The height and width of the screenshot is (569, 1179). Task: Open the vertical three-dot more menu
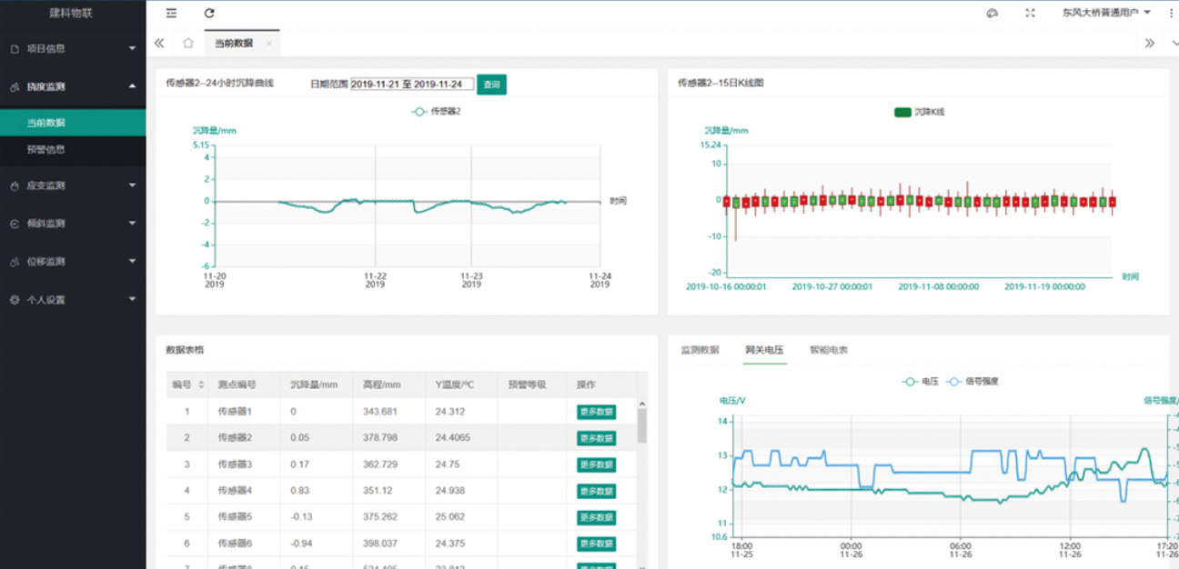(1171, 13)
